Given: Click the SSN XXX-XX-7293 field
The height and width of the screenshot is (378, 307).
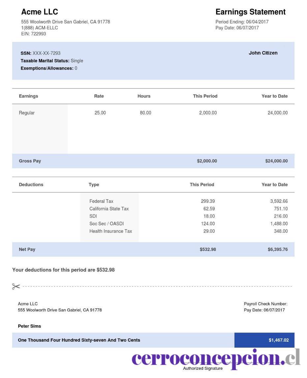Looking at the screenshot, I should pyautogui.click(x=41, y=53).
